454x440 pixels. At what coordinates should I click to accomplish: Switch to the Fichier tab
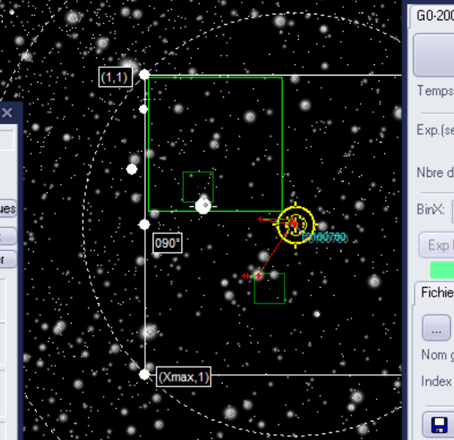point(436,292)
